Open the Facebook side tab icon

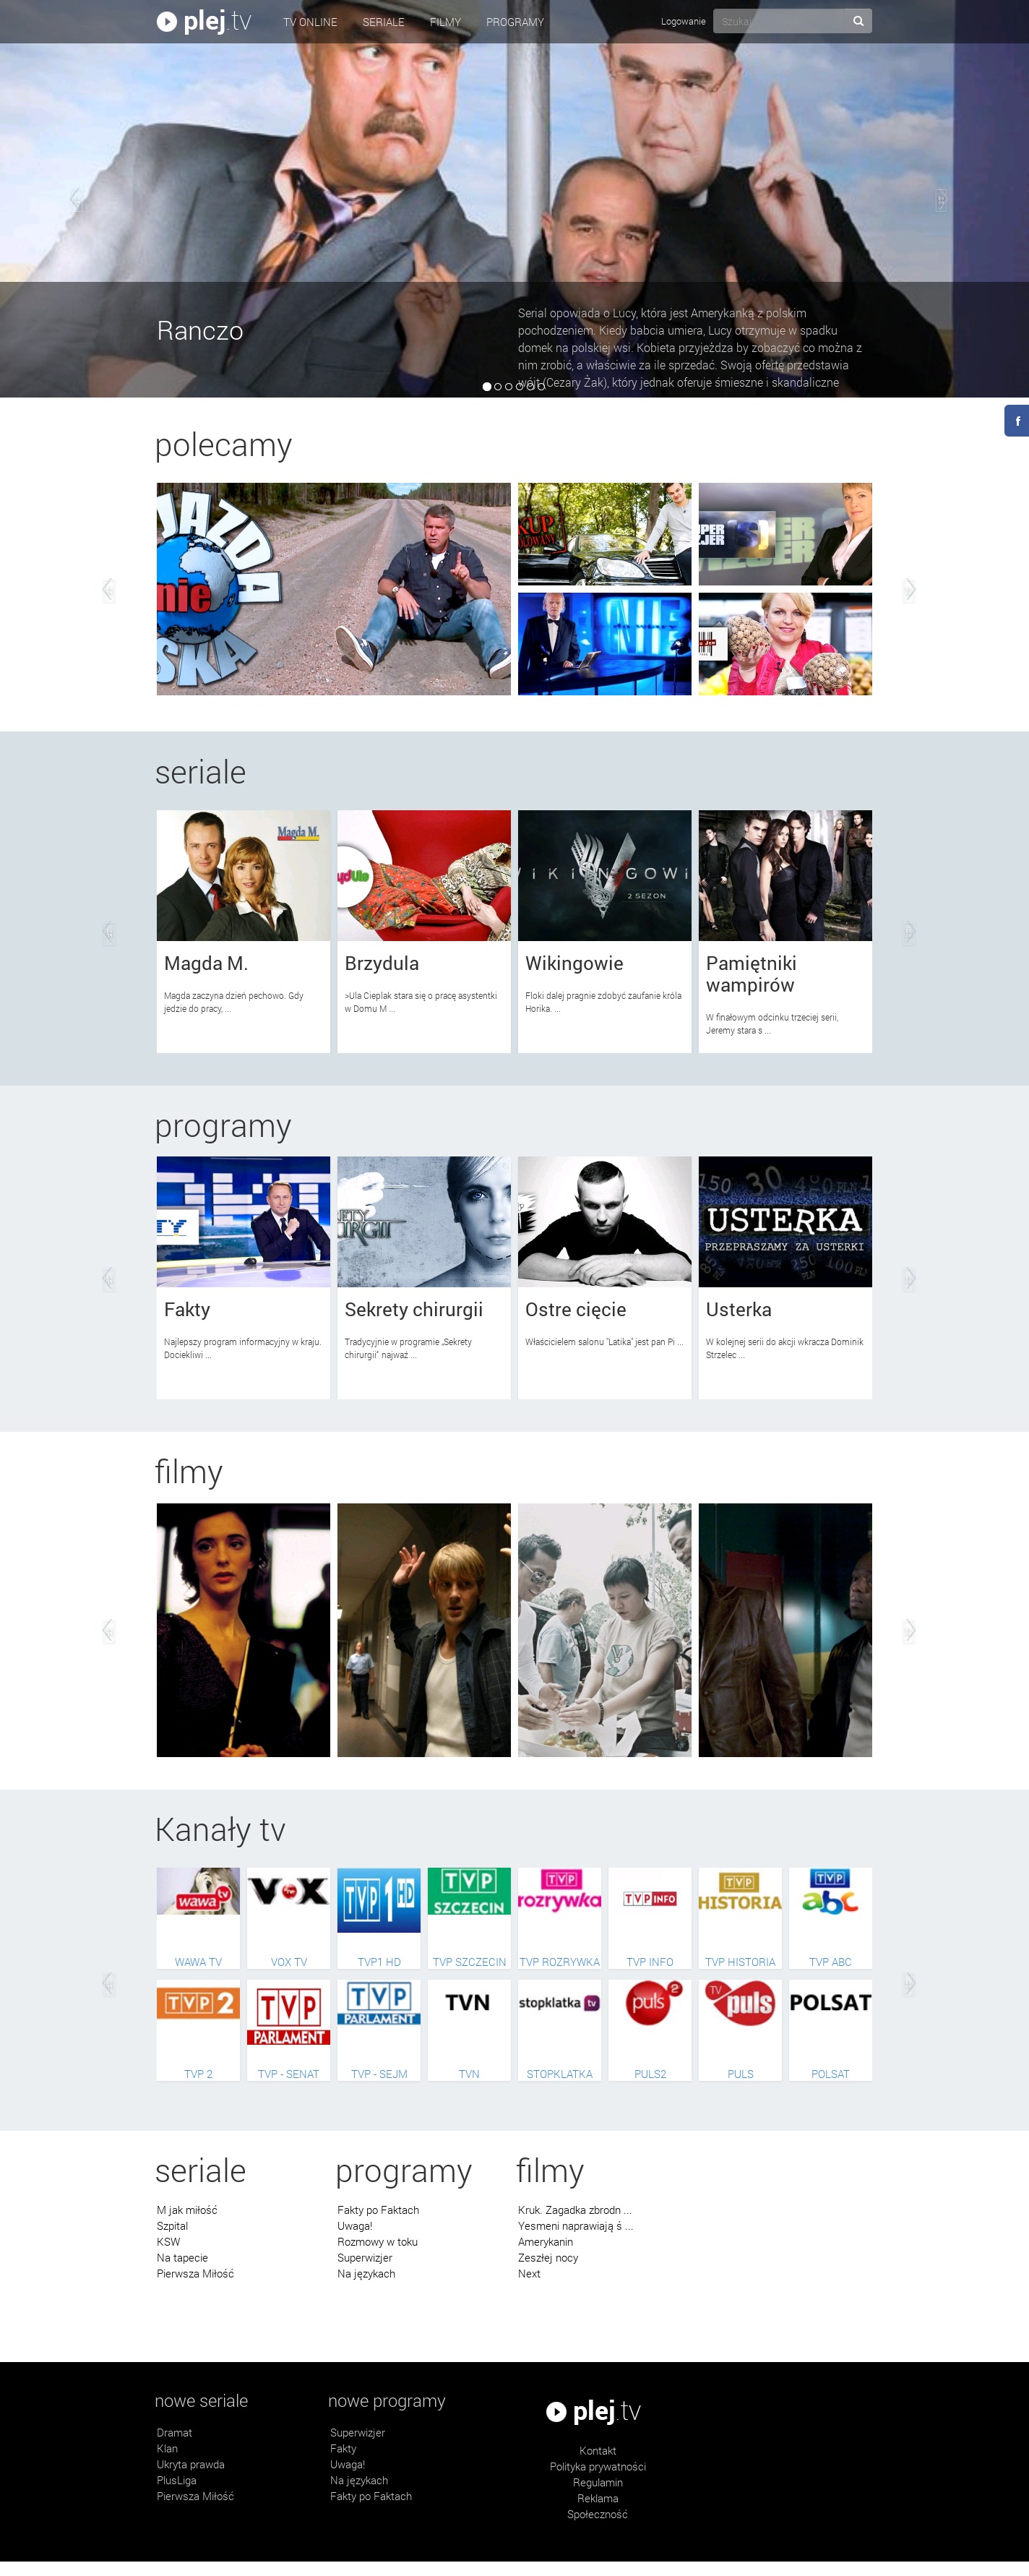(1016, 421)
